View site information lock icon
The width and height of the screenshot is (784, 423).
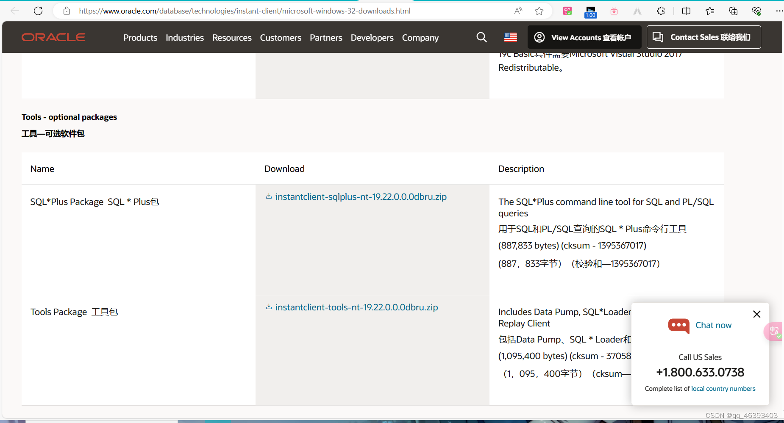67,11
